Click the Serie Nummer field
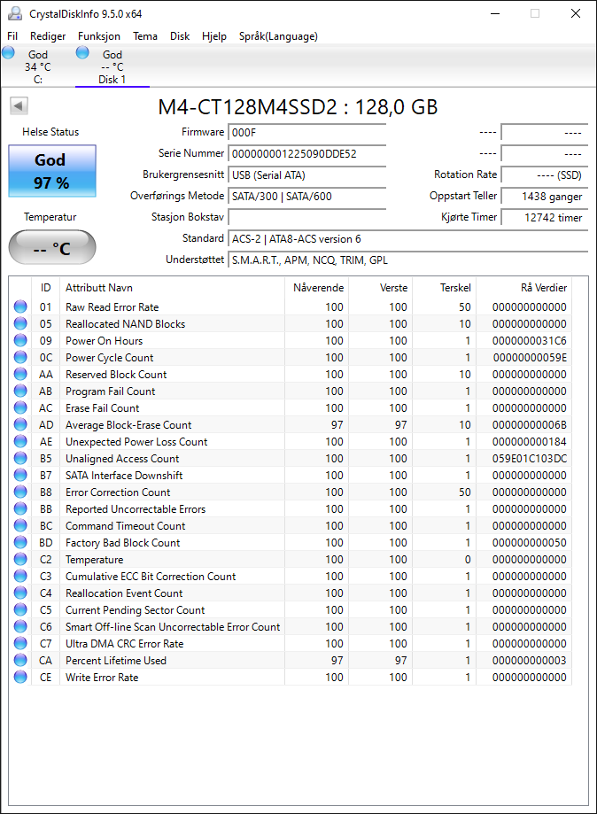 [306, 153]
